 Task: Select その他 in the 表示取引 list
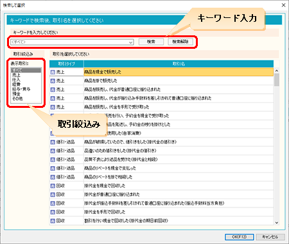[26, 98]
